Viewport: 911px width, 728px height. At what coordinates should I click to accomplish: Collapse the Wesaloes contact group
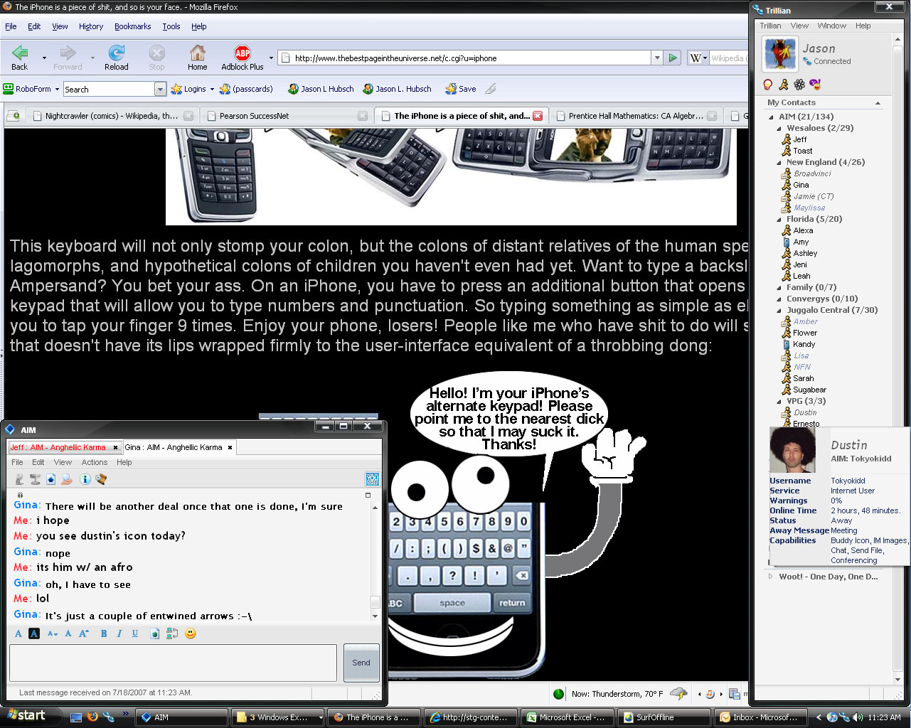pos(779,129)
